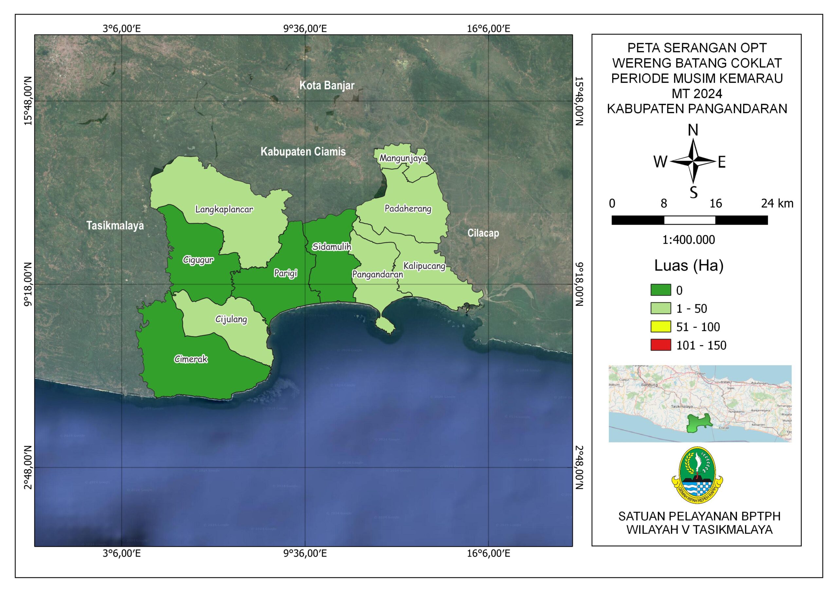Screen dimensions: 838x592
Task: Click the Cimerak district label
Action: point(191,359)
